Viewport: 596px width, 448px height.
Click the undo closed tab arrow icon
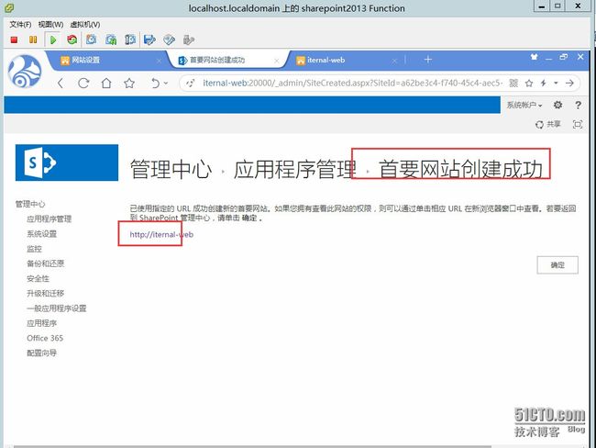pos(155,83)
